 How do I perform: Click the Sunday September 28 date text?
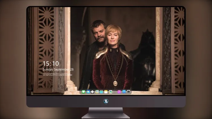click(58, 69)
